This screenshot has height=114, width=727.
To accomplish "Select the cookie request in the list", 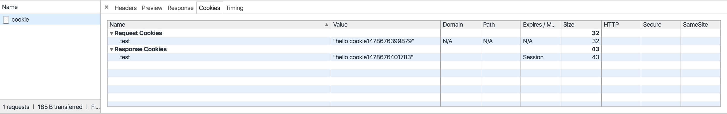I will (x=20, y=20).
